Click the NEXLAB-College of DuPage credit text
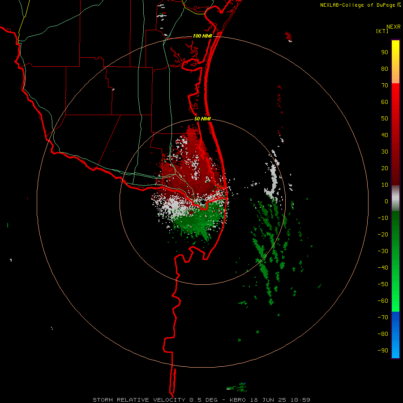 click(x=357, y=5)
